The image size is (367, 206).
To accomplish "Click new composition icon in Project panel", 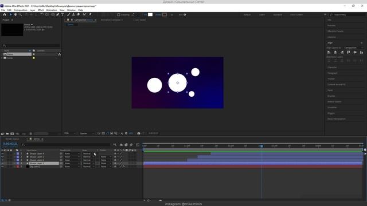I will (12, 133).
